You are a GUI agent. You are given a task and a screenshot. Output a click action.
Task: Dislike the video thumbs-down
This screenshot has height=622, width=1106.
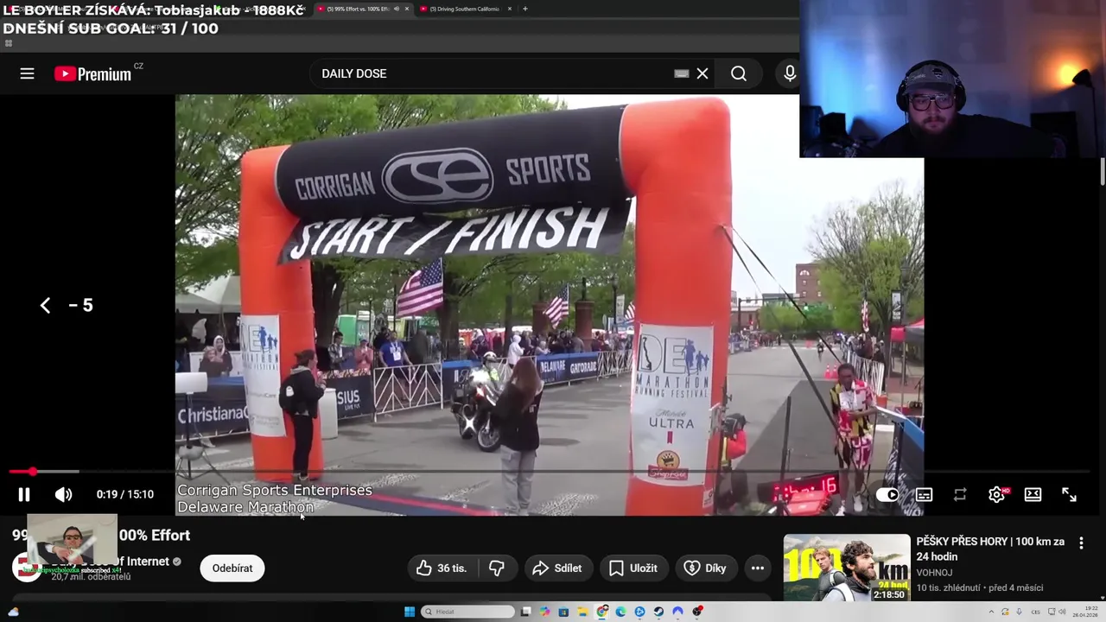(x=497, y=568)
